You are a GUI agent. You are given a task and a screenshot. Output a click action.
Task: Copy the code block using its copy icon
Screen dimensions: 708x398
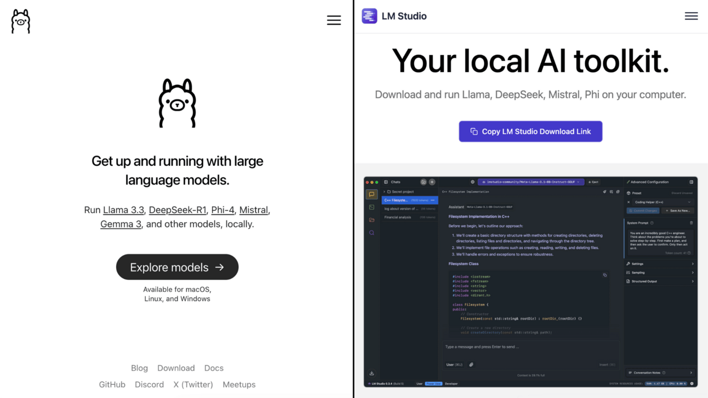(x=605, y=275)
